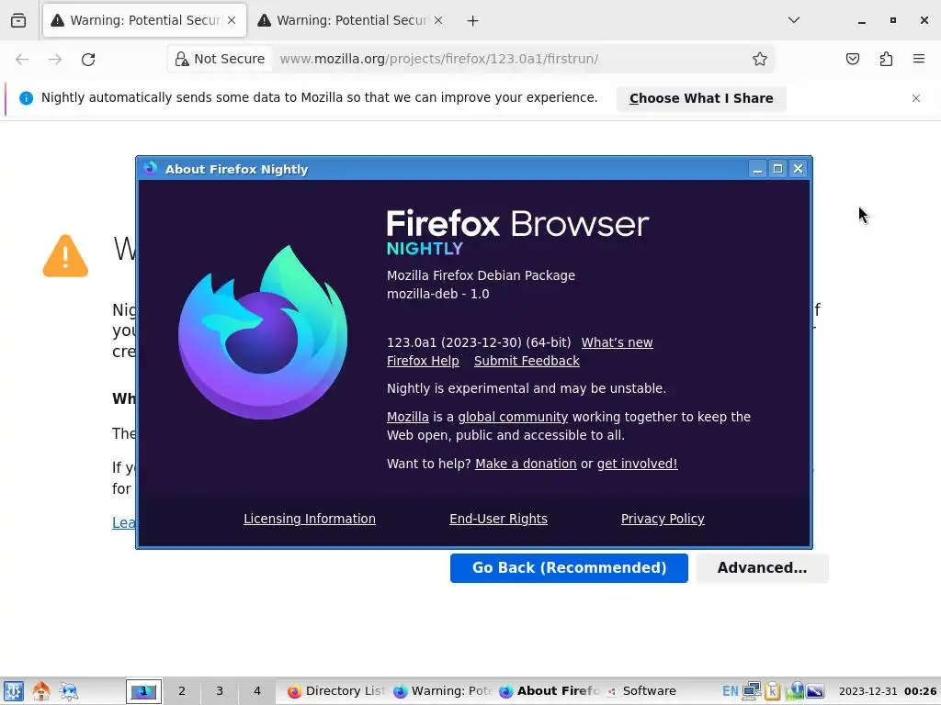Open the Make a donation link

pyautogui.click(x=526, y=464)
